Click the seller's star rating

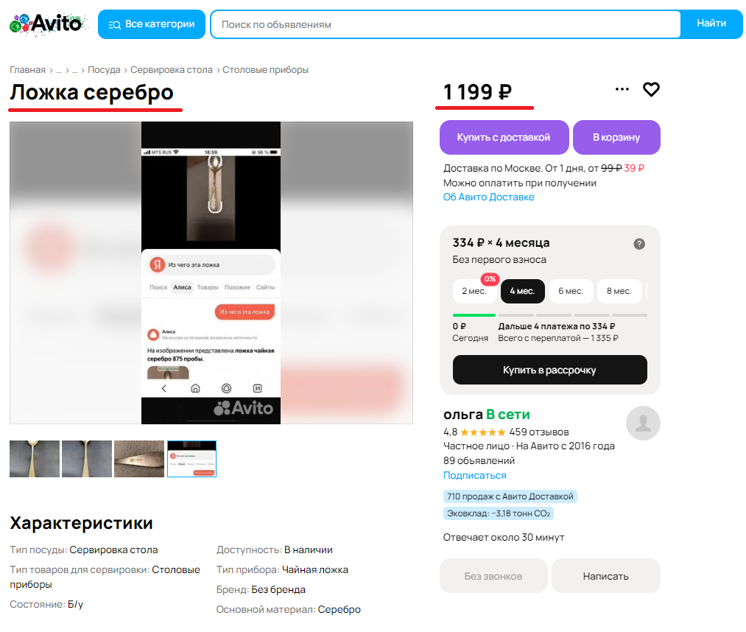(x=482, y=432)
